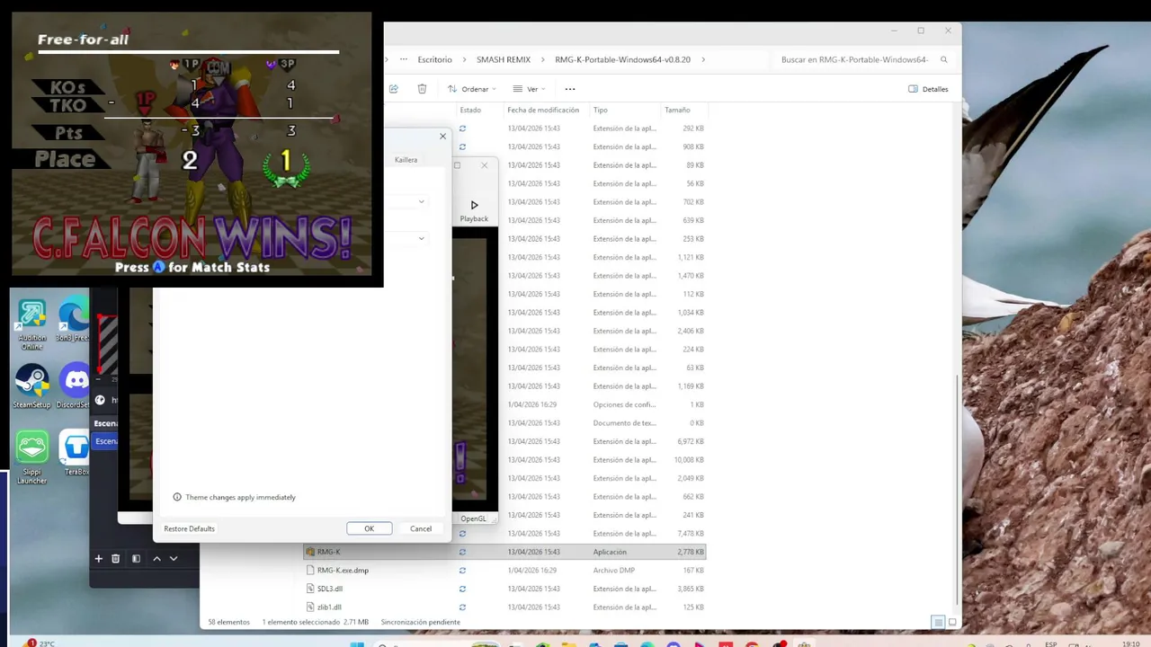1151x647 pixels.
Task: Click the RMG-K application file icon
Action: (310, 552)
